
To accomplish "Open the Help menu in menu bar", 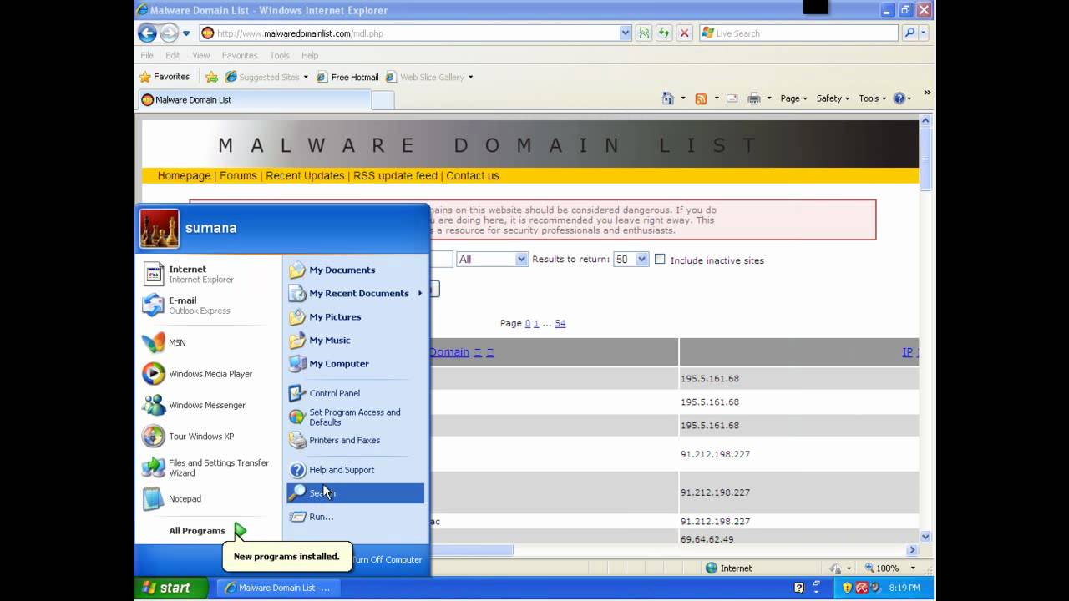I will (310, 55).
